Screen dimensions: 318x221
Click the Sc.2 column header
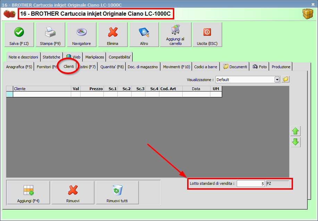coord(125,89)
